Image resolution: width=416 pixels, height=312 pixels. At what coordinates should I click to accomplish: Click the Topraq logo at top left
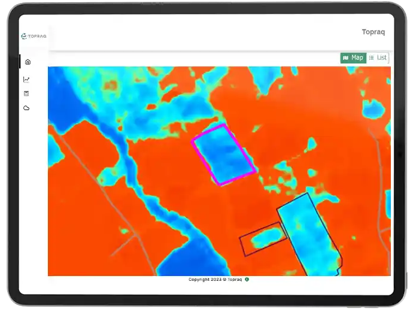(34, 36)
